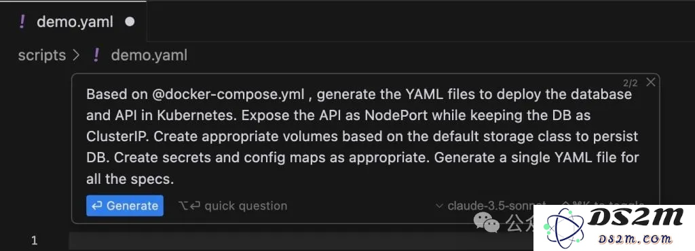
Task: Focus the prompt text input area
Action: [x=362, y=136]
